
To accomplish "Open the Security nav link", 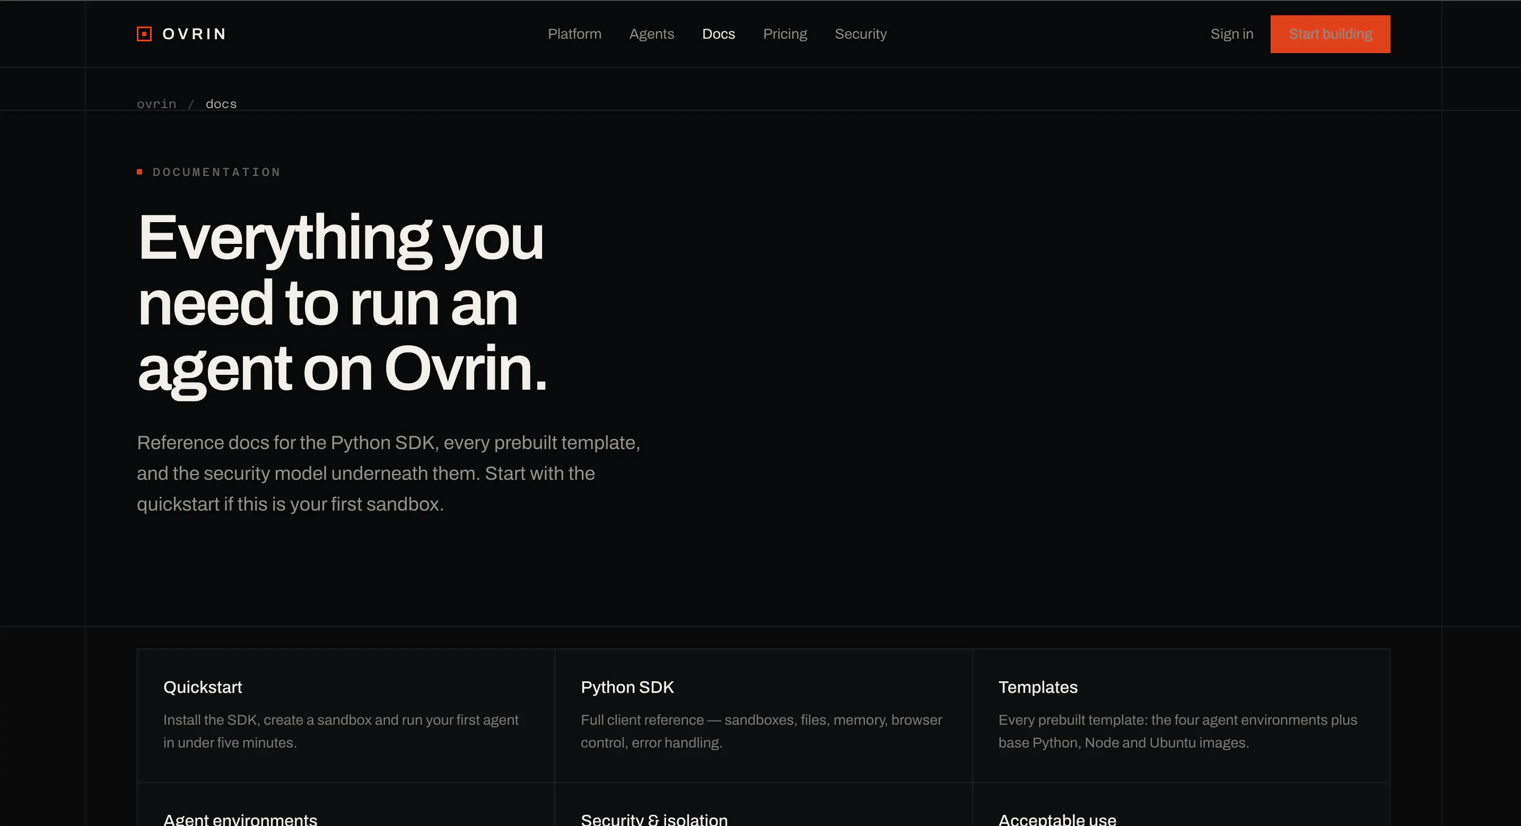I will coord(860,33).
